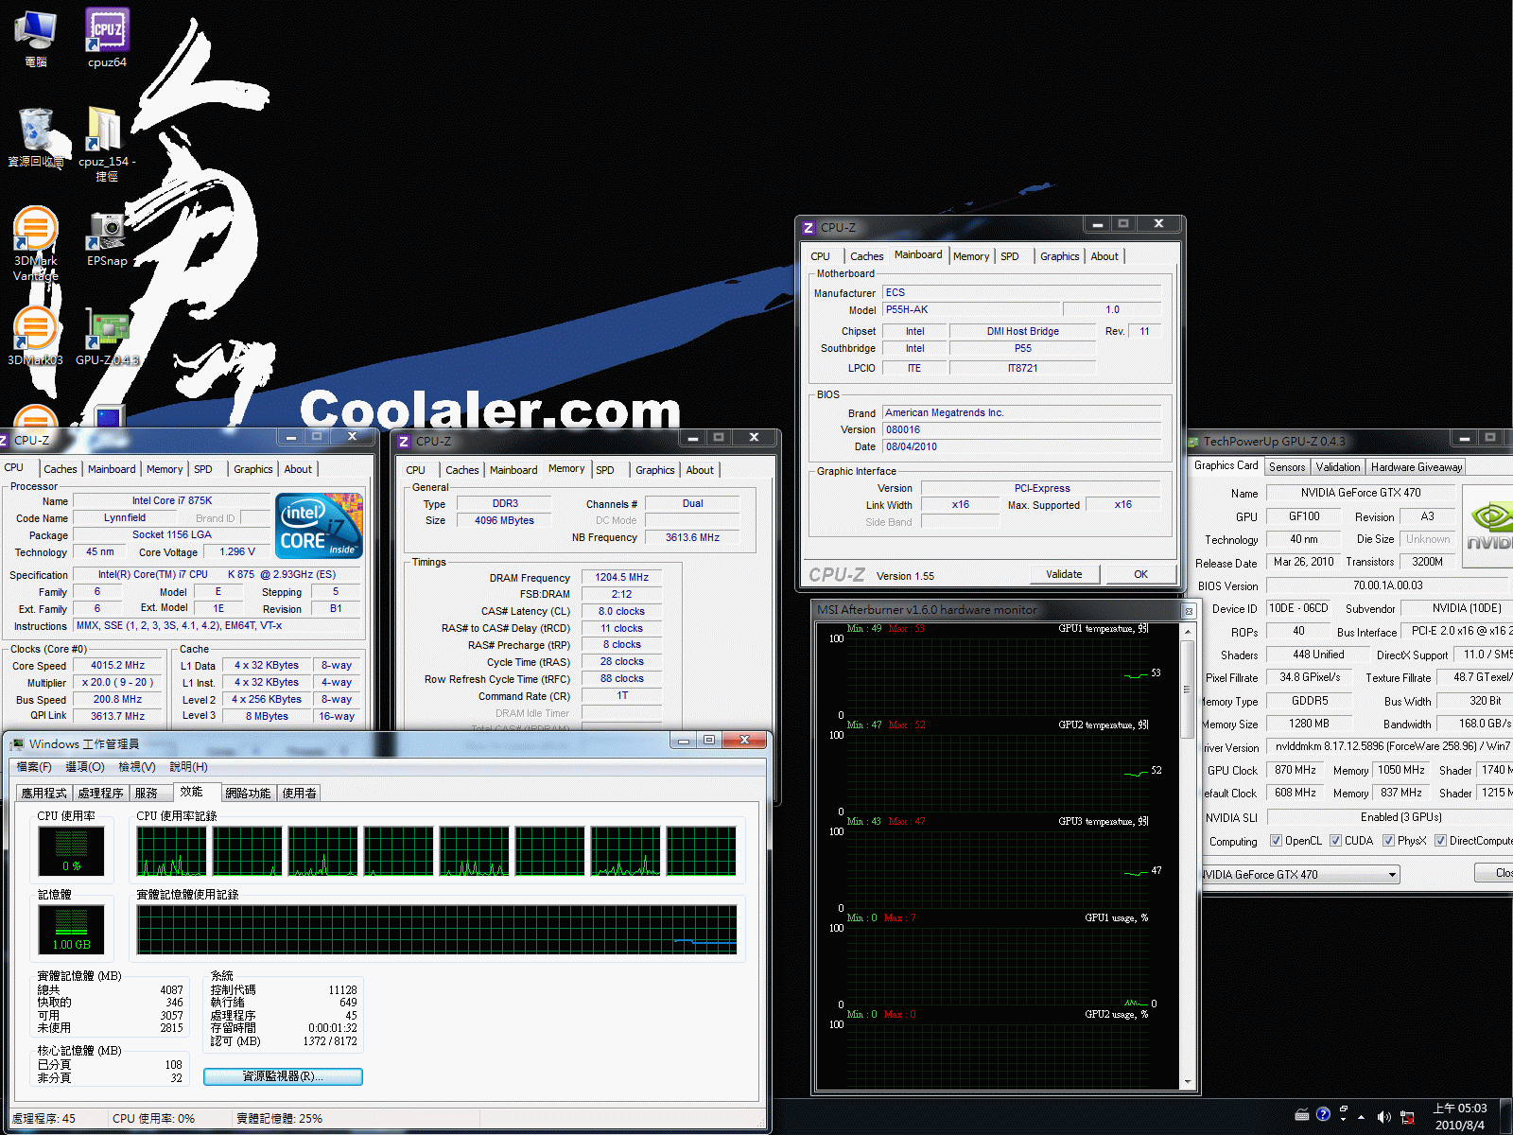Switch to 使用者 tab in Task Manager

(300, 793)
